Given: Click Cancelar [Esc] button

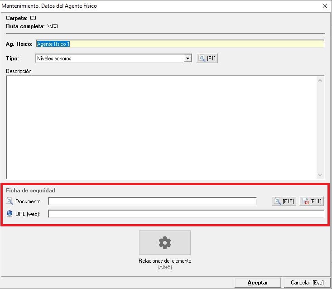Looking at the screenshot, I should point(307,283).
